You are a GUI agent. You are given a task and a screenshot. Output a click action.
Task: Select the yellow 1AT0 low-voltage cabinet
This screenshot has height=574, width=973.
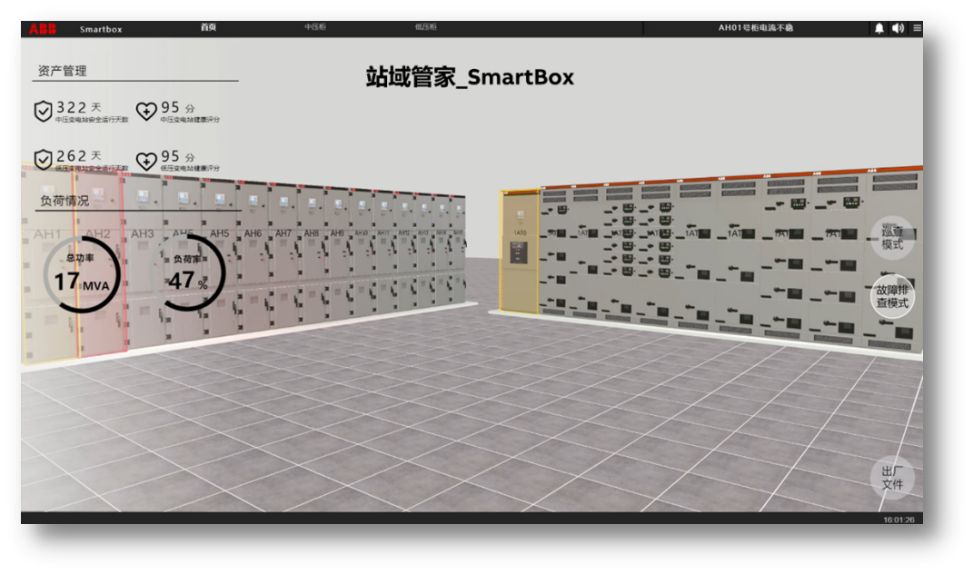tap(520, 252)
